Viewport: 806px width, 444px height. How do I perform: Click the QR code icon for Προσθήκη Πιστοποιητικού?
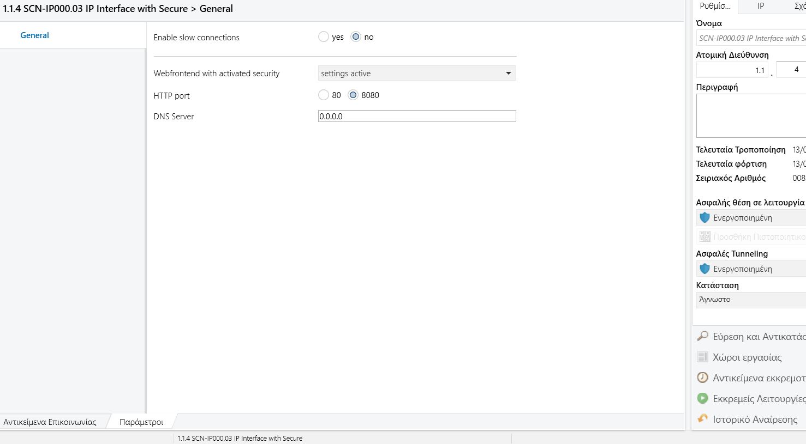(x=704, y=236)
